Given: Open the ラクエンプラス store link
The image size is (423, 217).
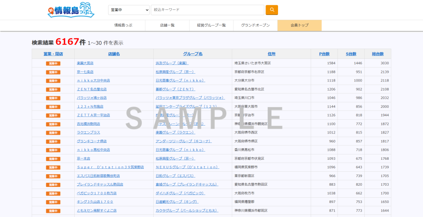Looking at the screenshot, I should pyautogui.click(x=88, y=133).
